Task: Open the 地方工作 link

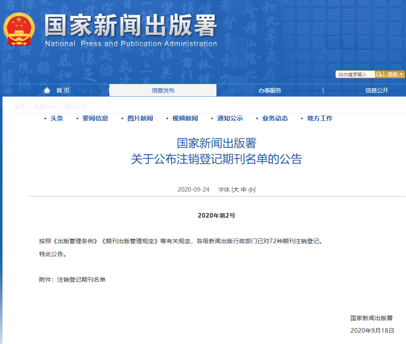Action: pyautogui.click(x=320, y=118)
